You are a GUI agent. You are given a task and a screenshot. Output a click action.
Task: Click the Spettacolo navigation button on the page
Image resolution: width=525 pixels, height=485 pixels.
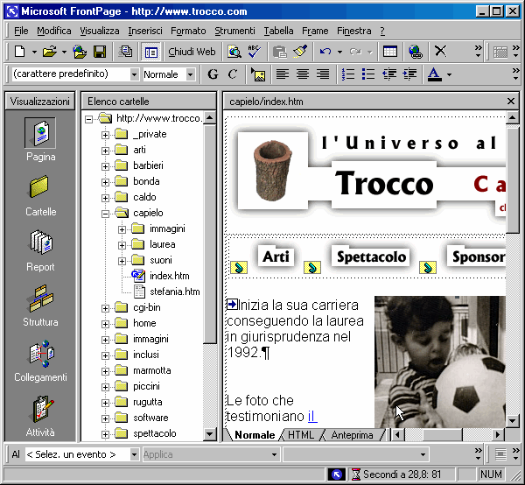point(372,257)
